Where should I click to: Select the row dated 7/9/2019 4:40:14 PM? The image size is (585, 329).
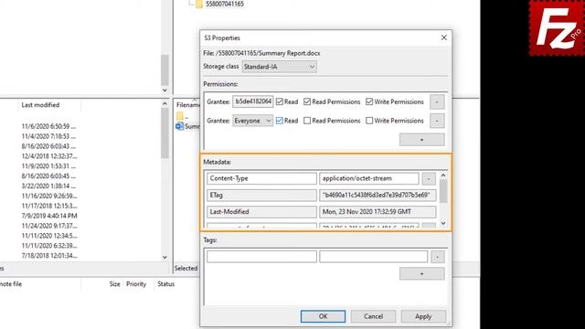click(x=49, y=216)
